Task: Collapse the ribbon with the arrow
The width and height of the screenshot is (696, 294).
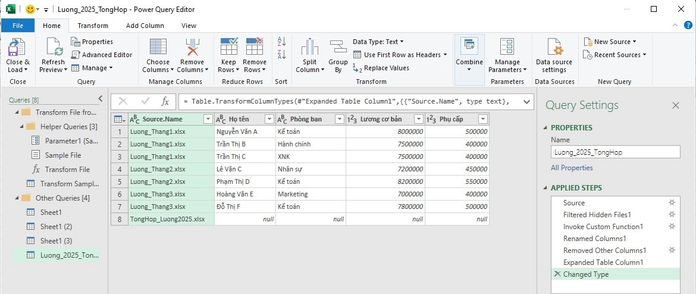Action: (675, 26)
